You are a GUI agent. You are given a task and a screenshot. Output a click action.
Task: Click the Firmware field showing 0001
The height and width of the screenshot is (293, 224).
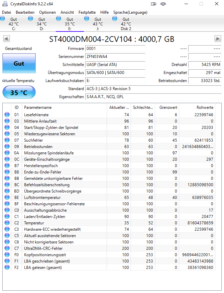coord(115,49)
